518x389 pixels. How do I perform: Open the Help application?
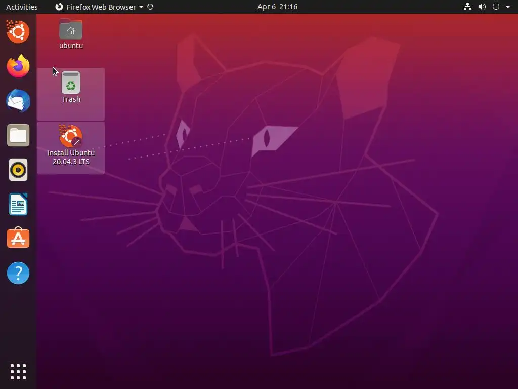point(18,273)
